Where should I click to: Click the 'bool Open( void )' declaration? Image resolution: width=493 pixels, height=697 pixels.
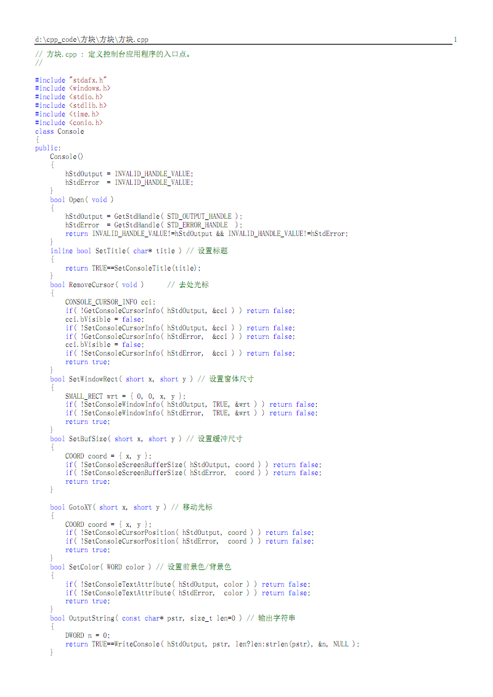[82, 200]
